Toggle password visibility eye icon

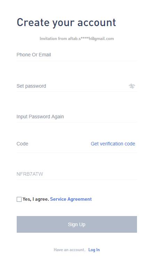click(x=132, y=86)
